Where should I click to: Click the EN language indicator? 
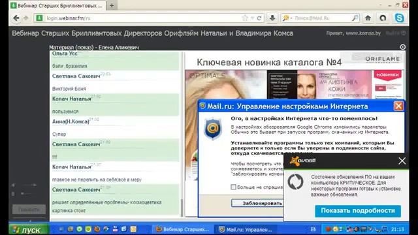313,229
